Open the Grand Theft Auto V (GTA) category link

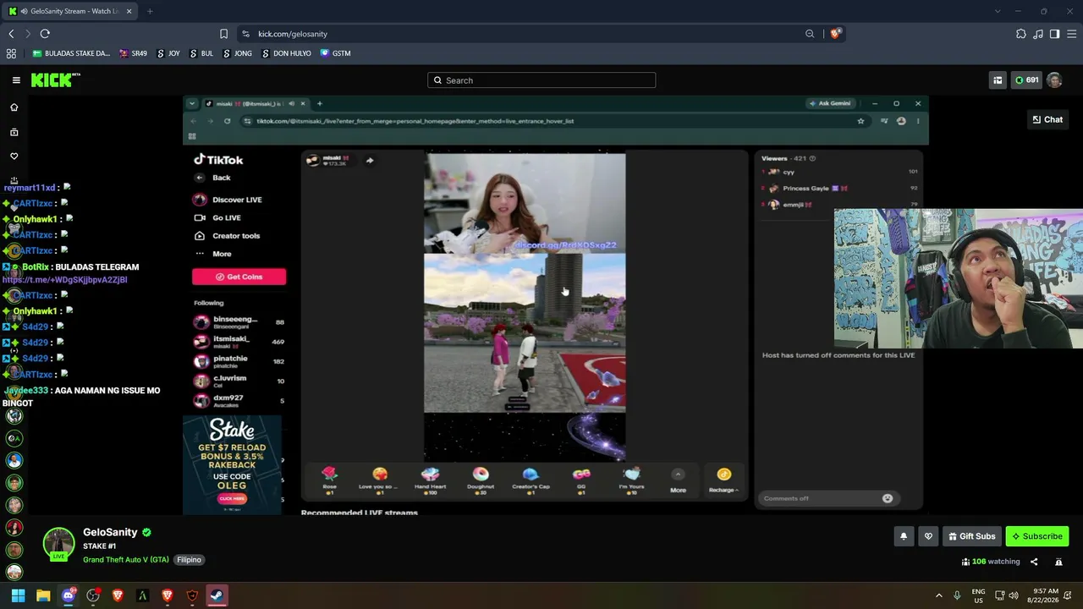pyautogui.click(x=126, y=560)
